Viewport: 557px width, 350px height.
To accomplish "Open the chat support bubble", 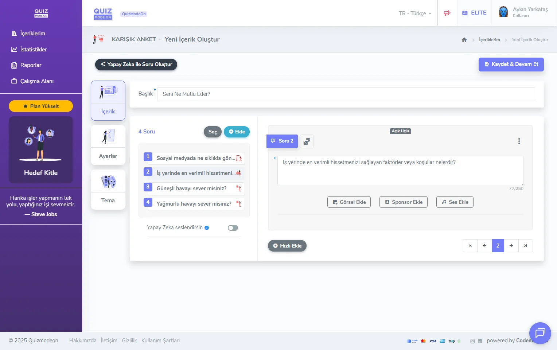I will tap(540, 333).
